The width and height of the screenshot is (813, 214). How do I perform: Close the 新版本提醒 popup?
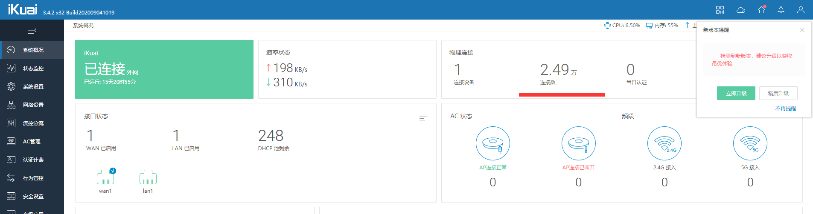[802, 30]
